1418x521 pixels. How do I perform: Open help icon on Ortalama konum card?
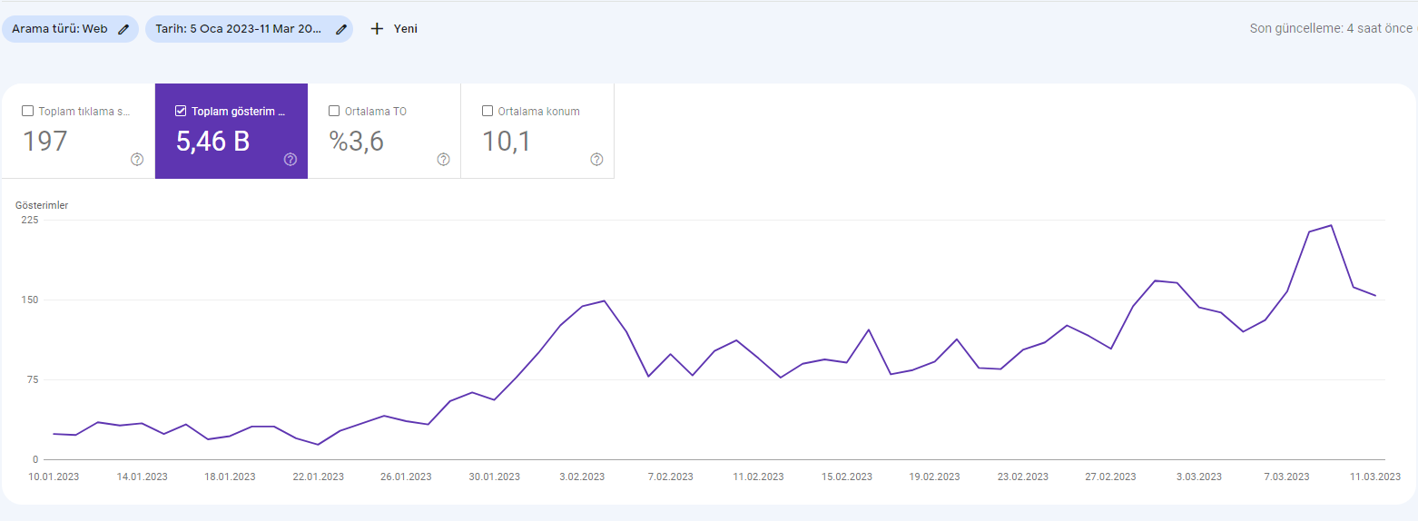pos(596,159)
